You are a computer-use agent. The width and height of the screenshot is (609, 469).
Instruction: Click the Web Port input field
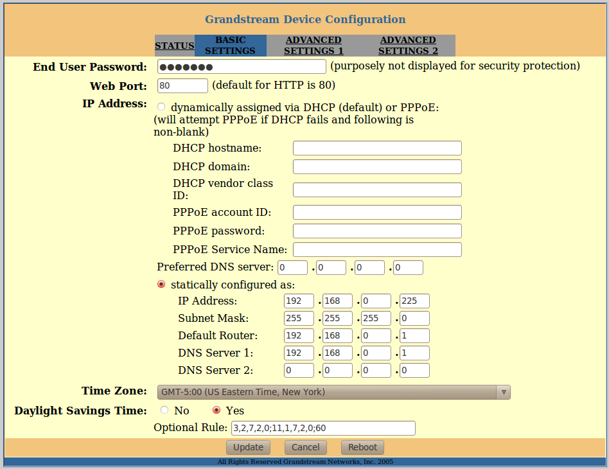(182, 85)
